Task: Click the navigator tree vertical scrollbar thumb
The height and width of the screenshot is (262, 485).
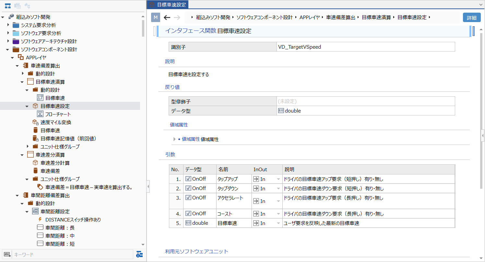Action: (x=143, y=29)
